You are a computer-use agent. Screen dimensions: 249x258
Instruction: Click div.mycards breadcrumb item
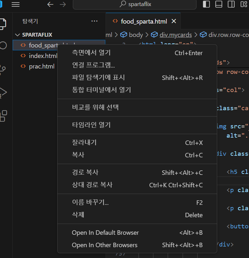tap(171, 35)
